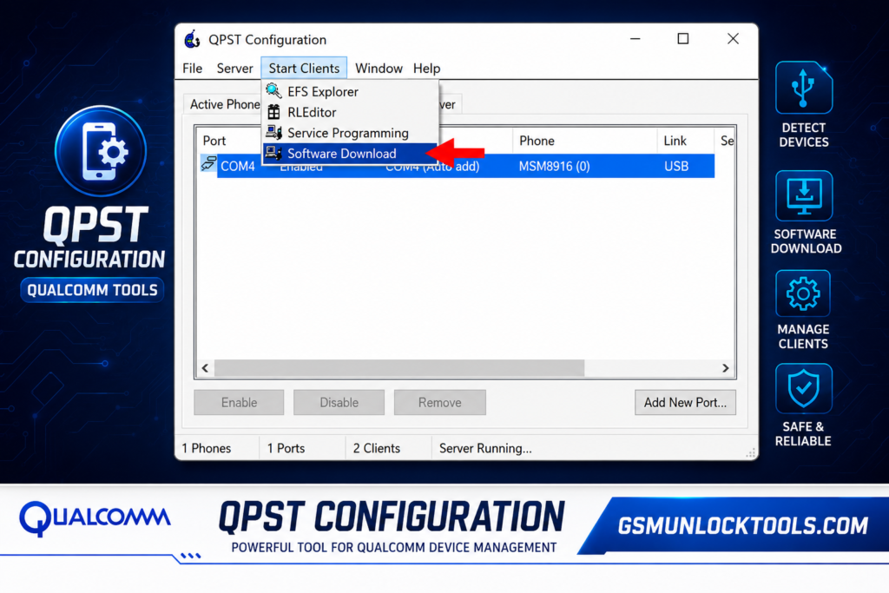
Task: Click the Qualcomm logo in the banner
Action: point(95,518)
